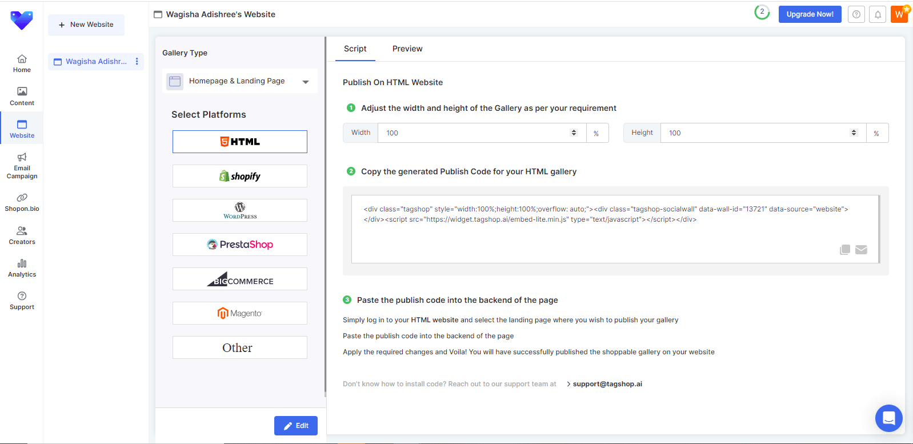Image resolution: width=913 pixels, height=444 pixels.
Task: Email the publish code via envelope icon
Action: click(861, 250)
